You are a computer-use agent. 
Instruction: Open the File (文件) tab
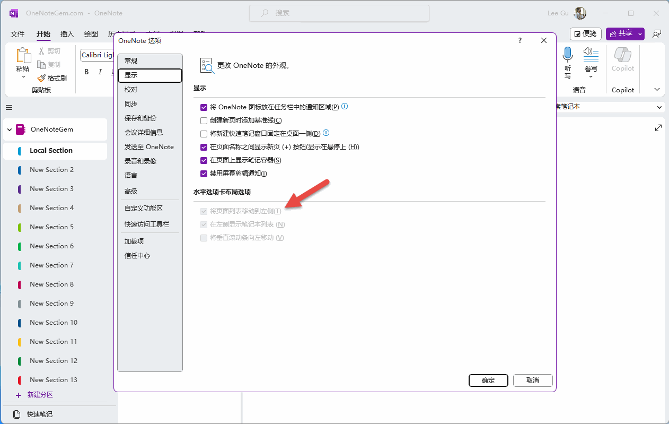(x=17, y=34)
